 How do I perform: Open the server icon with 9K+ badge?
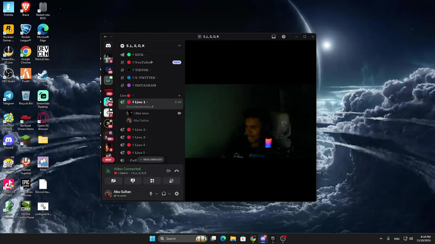tap(108, 135)
